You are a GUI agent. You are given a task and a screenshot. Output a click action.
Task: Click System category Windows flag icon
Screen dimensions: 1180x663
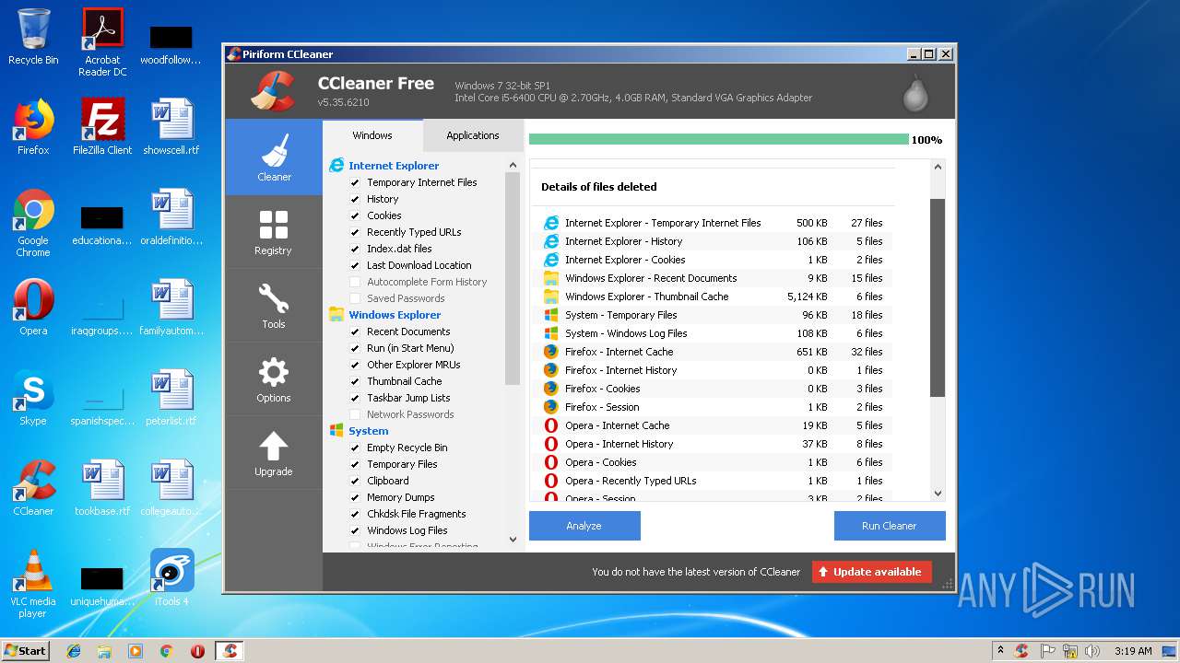pos(336,431)
